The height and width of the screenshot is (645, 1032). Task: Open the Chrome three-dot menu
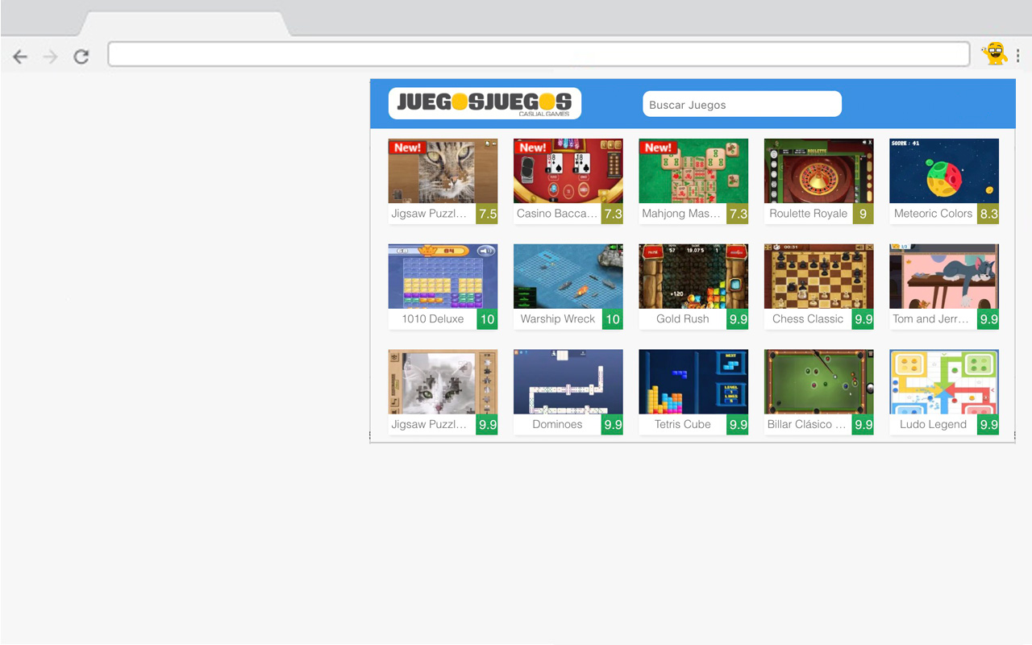coord(1019,56)
